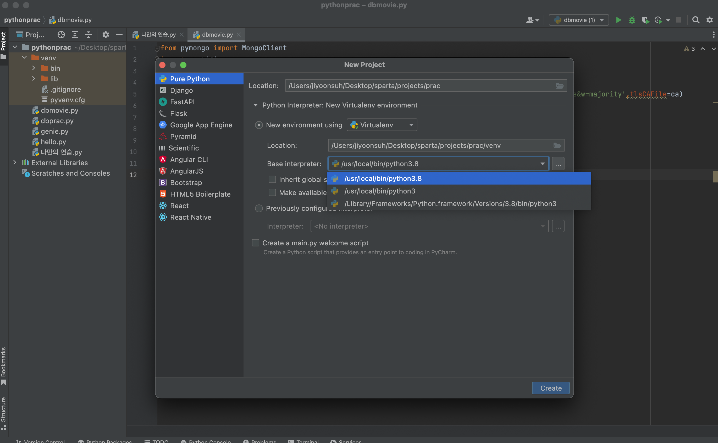
Task: Select Flask project type
Action: (x=199, y=114)
